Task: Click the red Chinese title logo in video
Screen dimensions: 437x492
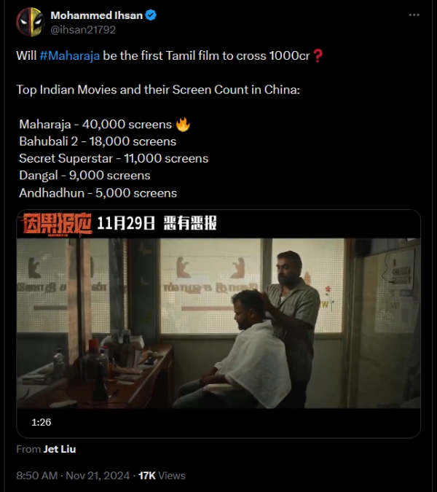Action: [x=57, y=224]
